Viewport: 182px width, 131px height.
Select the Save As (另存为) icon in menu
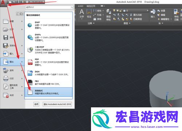pyautogui.click(x=6, y=45)
